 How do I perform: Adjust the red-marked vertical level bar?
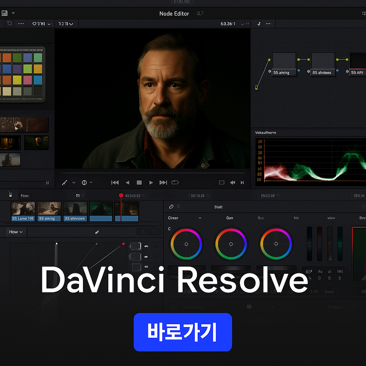pyautogui.click(x=330, y=244)
